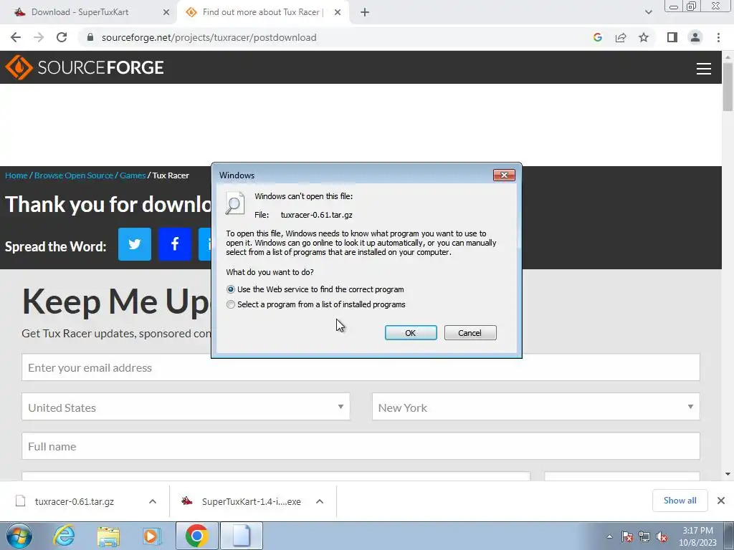Share this page icon
This screenshot has height=550, width=734.
621,37
